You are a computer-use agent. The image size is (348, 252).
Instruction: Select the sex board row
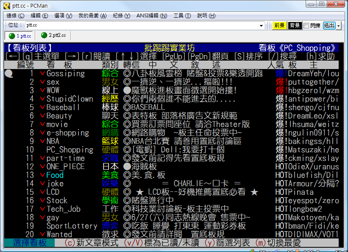coord(171,82)
